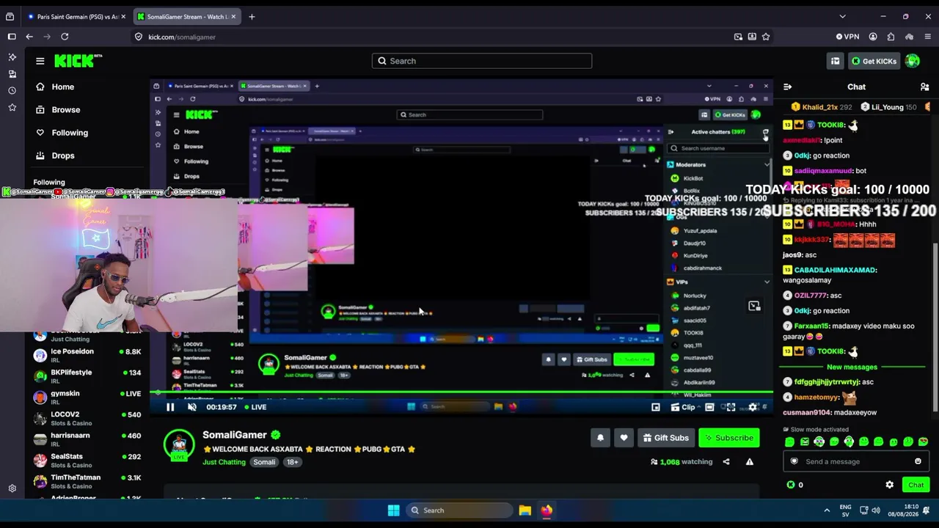
Task: Open Lii_Young on the chat leaderboard
Action: coord(889,107)
